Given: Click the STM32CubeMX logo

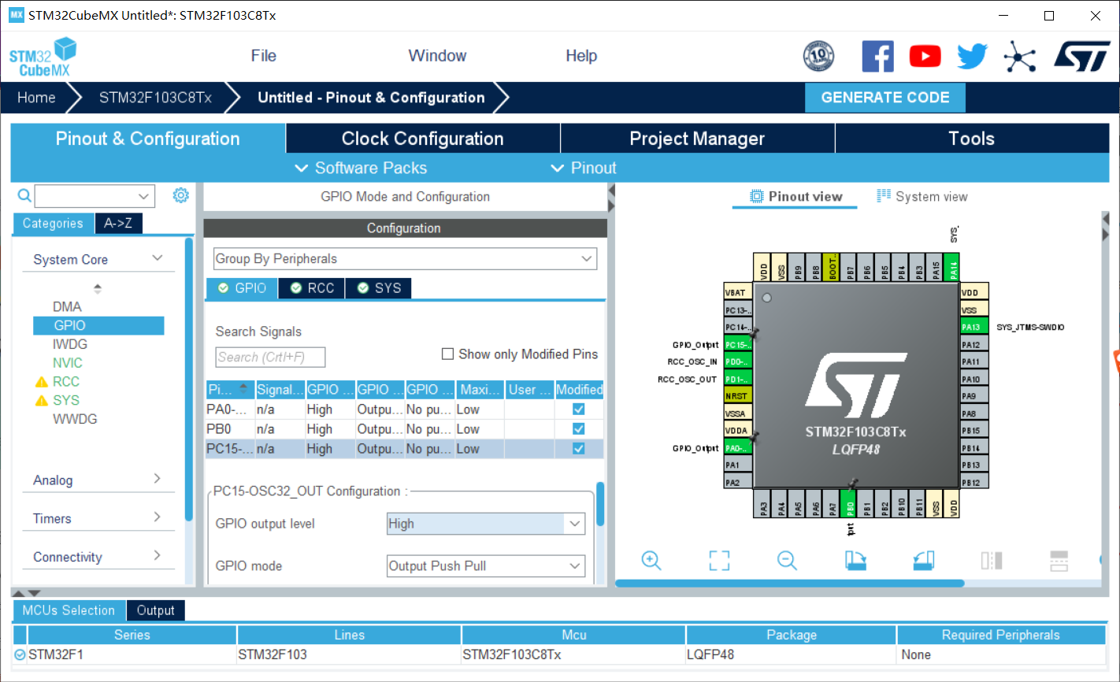Looking at the screenshot, I should (x=43, y=57).
